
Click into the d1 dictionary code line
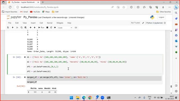click(64, 57)
